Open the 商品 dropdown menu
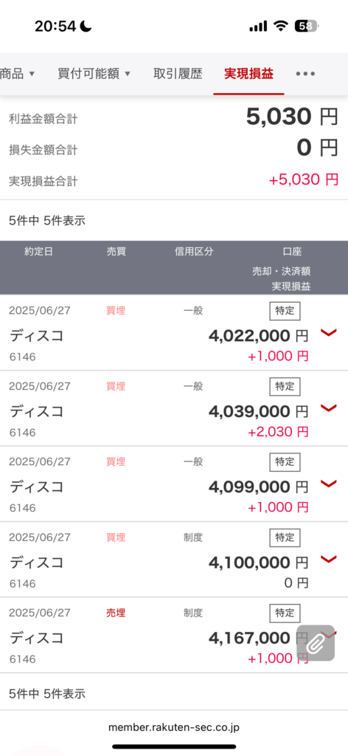The image size is (348, 756). (x=18, y=74)
